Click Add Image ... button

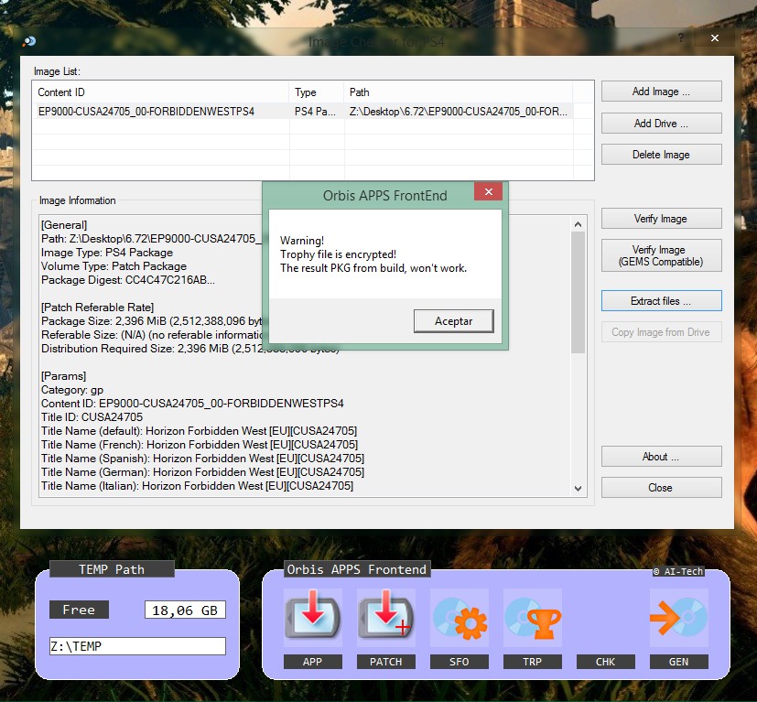click(x=662, y=92)
